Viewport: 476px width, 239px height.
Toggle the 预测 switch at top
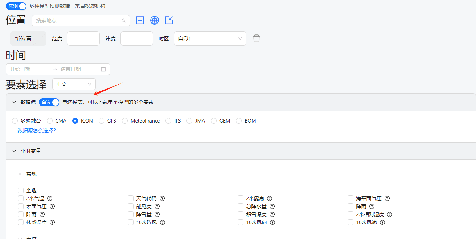coord(16,6)
